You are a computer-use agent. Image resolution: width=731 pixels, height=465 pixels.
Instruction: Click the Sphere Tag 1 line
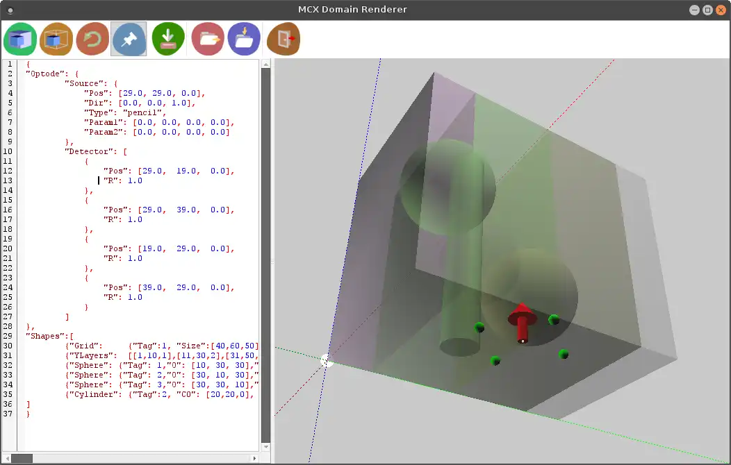coord(162,365)
